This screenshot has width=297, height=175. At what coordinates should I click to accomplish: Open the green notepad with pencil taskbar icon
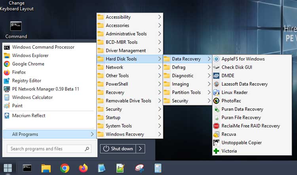click(120, 168)
